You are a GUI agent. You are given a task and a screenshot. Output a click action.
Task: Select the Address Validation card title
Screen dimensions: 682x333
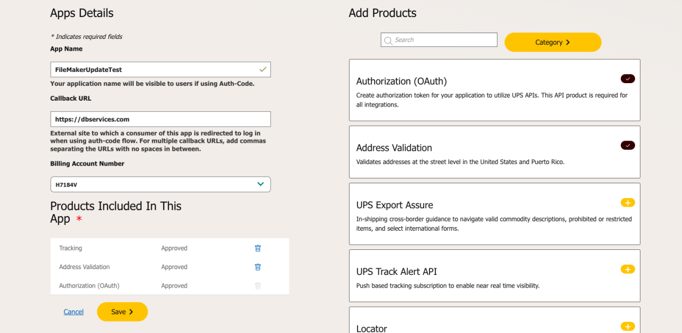[x=394, y=148]
